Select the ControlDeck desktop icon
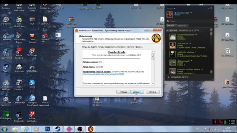 coord(19,99)
